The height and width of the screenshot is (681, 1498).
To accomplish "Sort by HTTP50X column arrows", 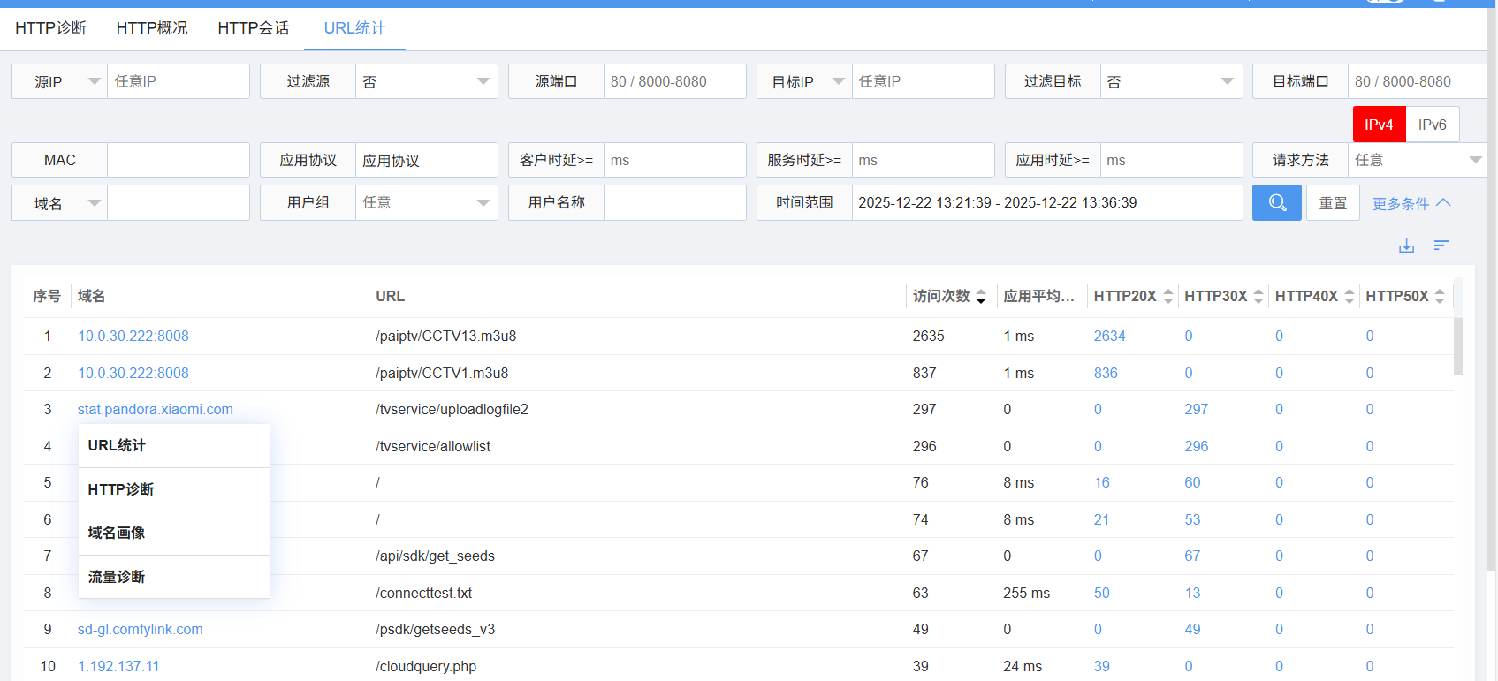I will (1440, 297).
